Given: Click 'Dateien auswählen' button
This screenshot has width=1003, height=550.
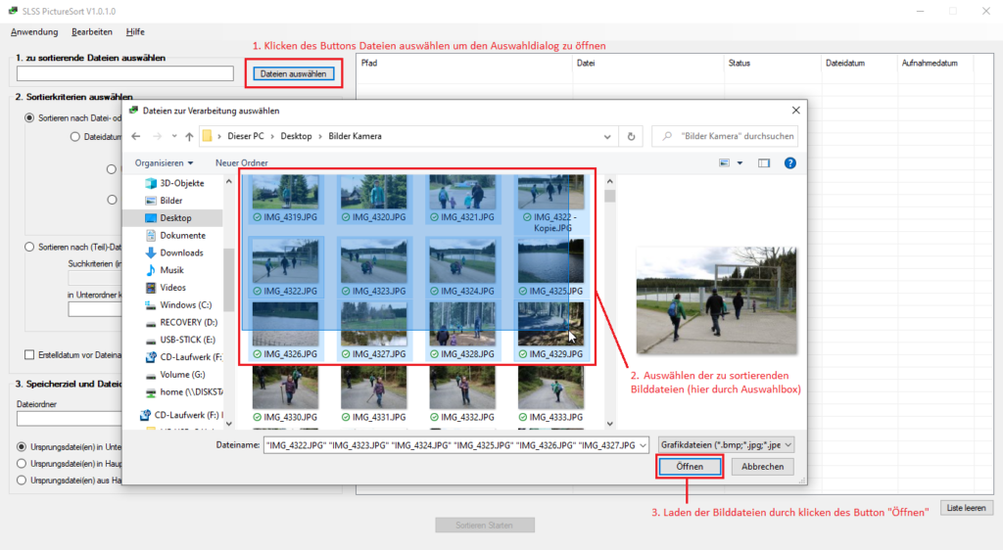Looking at the screenshot, I should (294, 73).
